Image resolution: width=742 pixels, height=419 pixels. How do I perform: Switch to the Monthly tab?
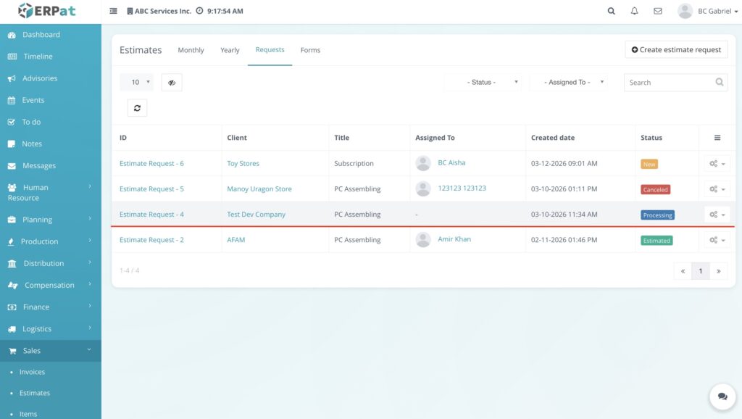[x=191, y=50]
